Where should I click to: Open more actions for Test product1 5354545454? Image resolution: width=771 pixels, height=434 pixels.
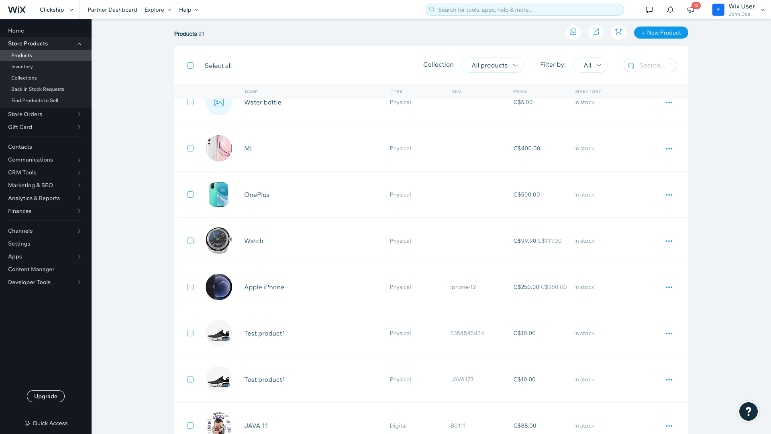click(669, 334)
